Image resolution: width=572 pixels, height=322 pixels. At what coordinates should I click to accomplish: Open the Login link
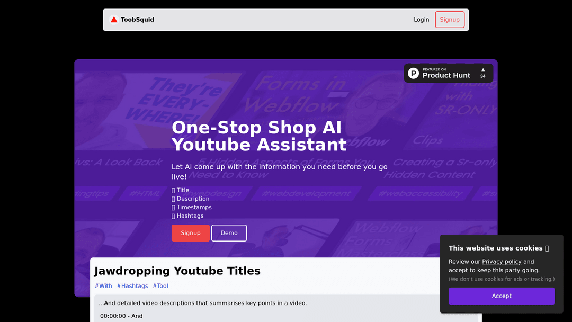pyautogui.click(x=422, y=20)
